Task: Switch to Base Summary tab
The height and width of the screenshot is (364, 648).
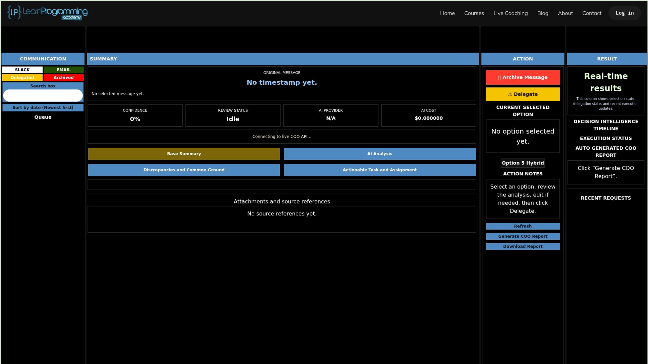Action: click(184, 154)
